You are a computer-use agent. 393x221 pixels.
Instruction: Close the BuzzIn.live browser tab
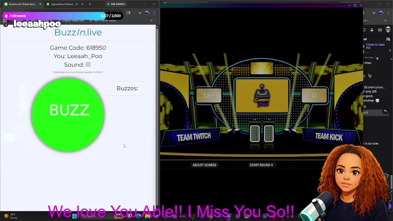click(x=40, y=4)
